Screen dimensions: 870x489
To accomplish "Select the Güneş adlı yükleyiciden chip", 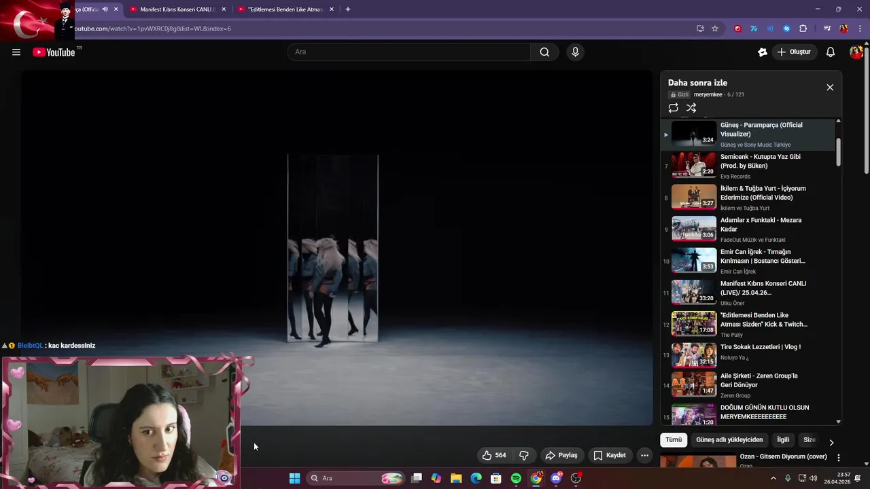I will click(729, 440).
